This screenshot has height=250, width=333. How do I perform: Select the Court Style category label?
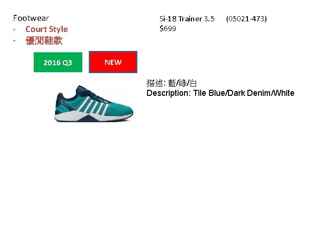click(x=47, y=29)
